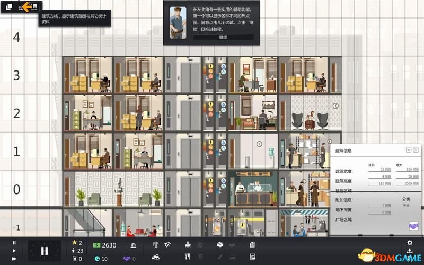Open the contracts document icon
The image size is (424, 265).
click(x=252, y=244)
